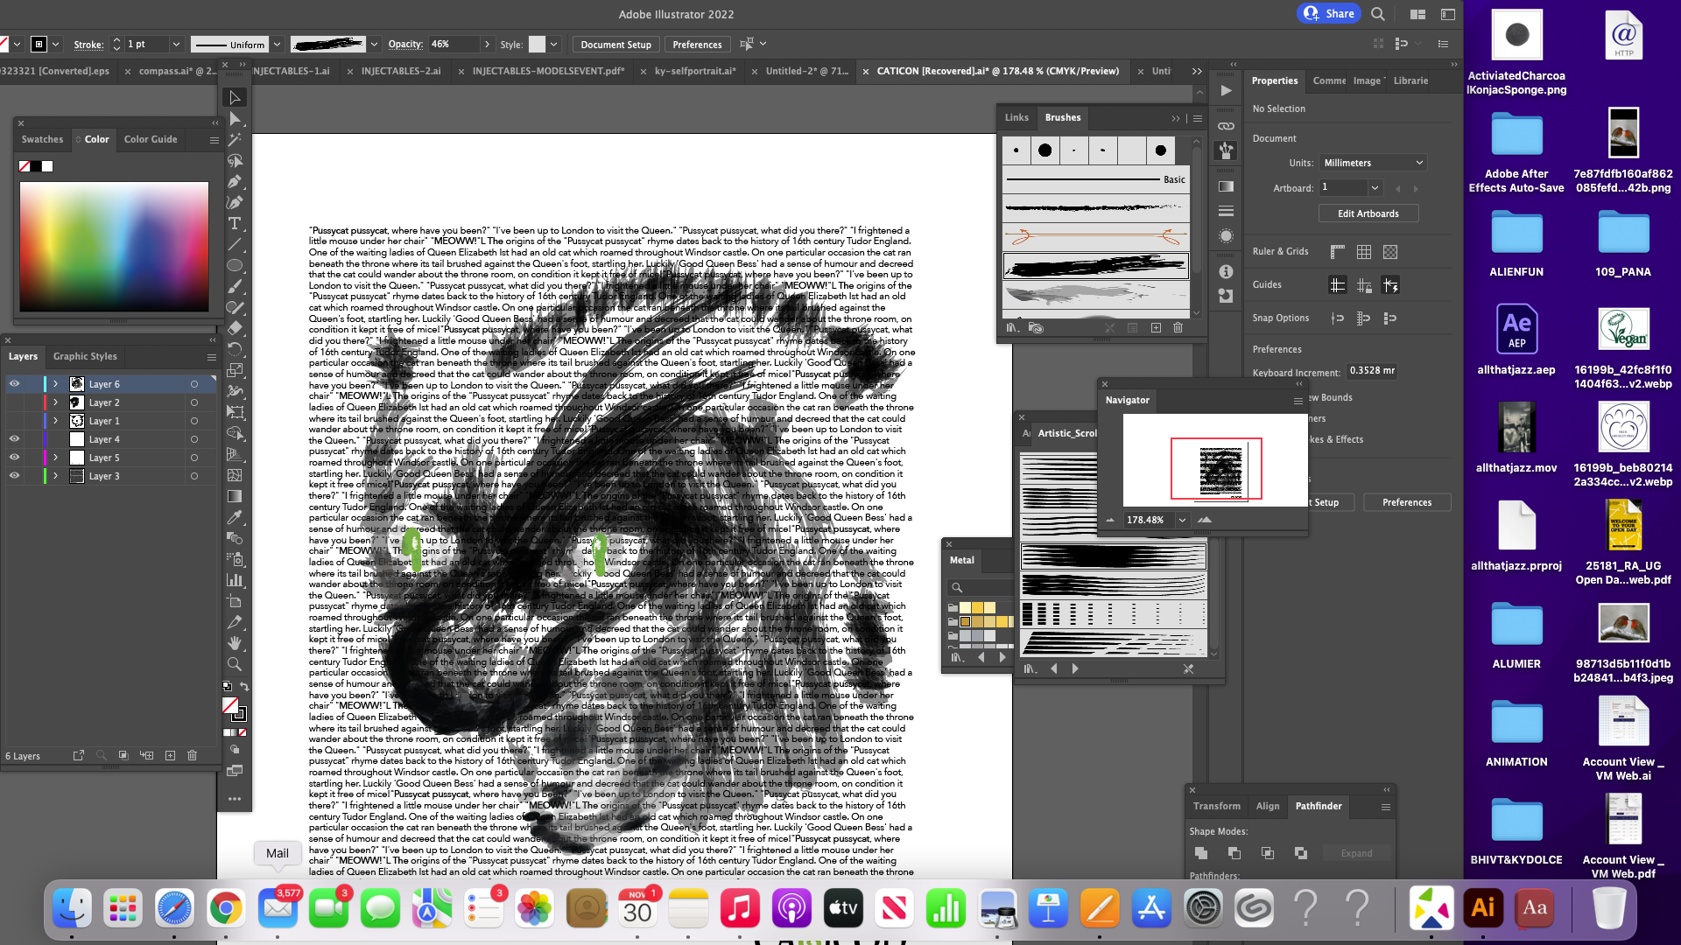Switch to the Color Guide tab
This screenshot has height=945, width=1681.
(151, 139)
